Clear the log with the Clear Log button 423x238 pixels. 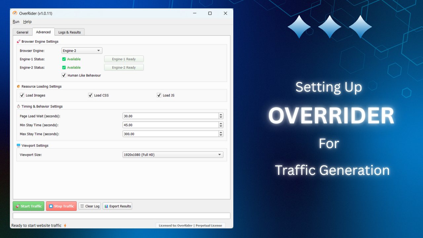tap(90, 206)
